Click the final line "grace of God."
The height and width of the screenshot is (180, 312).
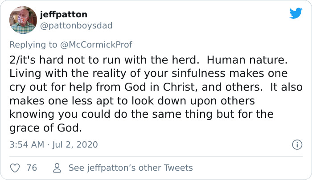point(45,128)
